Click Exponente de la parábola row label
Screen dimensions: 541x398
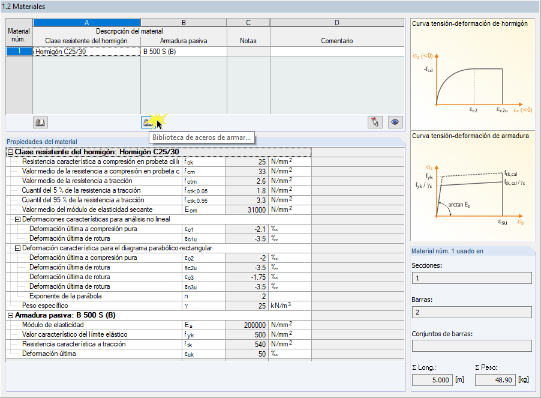coord(65,296)
